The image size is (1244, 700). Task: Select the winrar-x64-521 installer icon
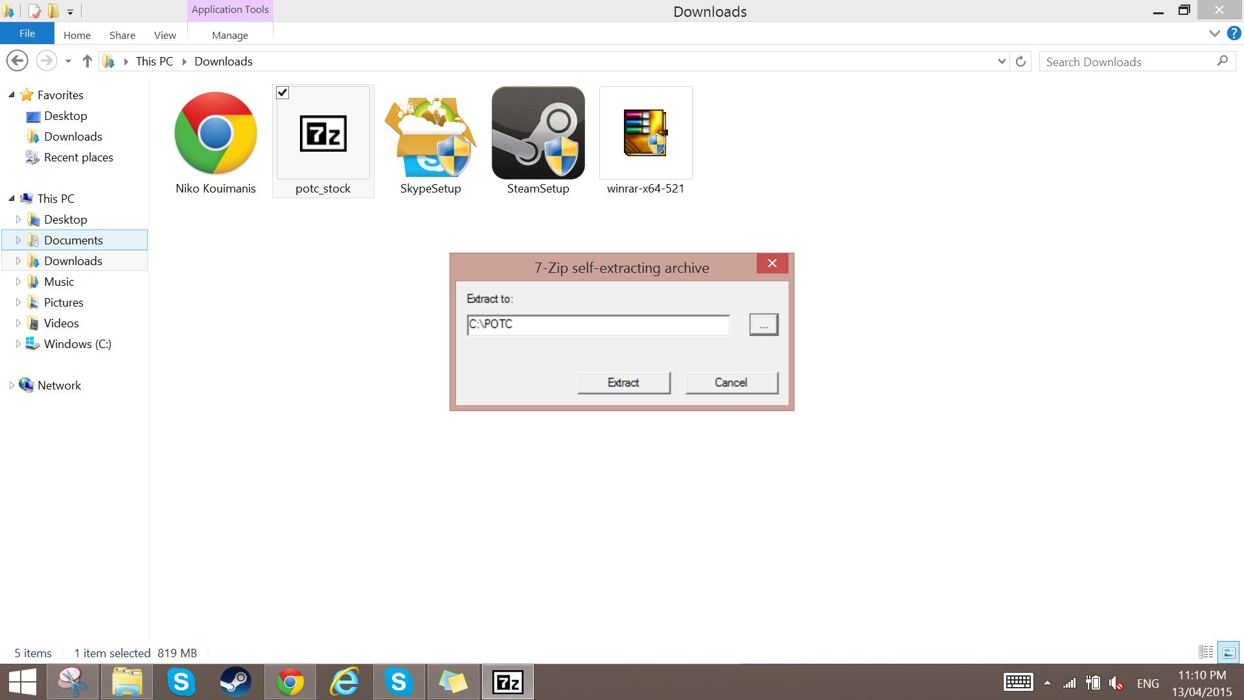645,133
